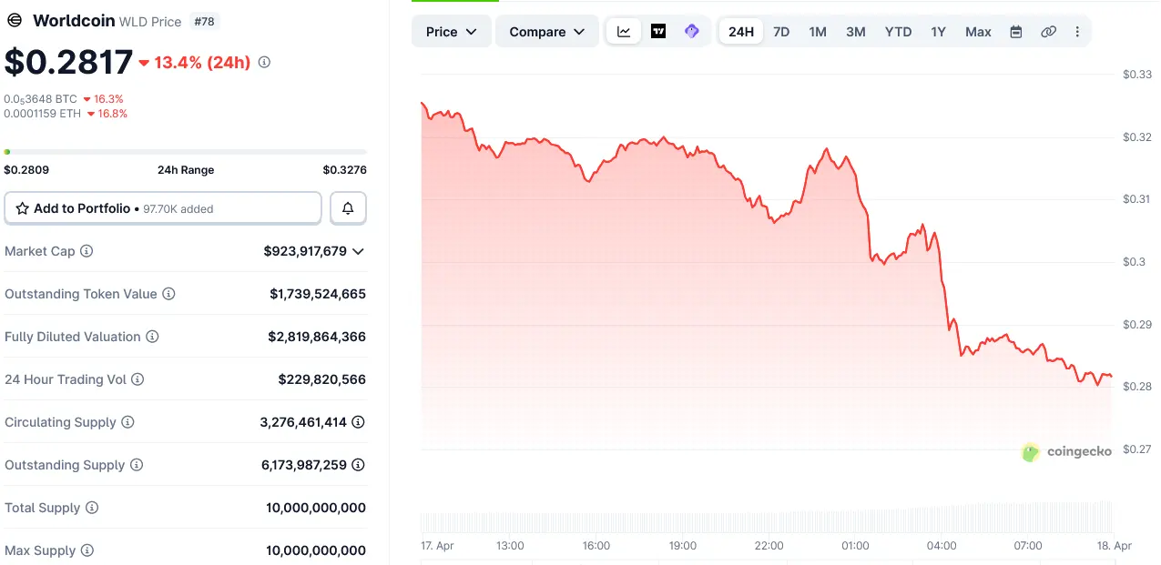1161x565 pixels.
Task: Select the Max timeframe tab
Action: 977,31
